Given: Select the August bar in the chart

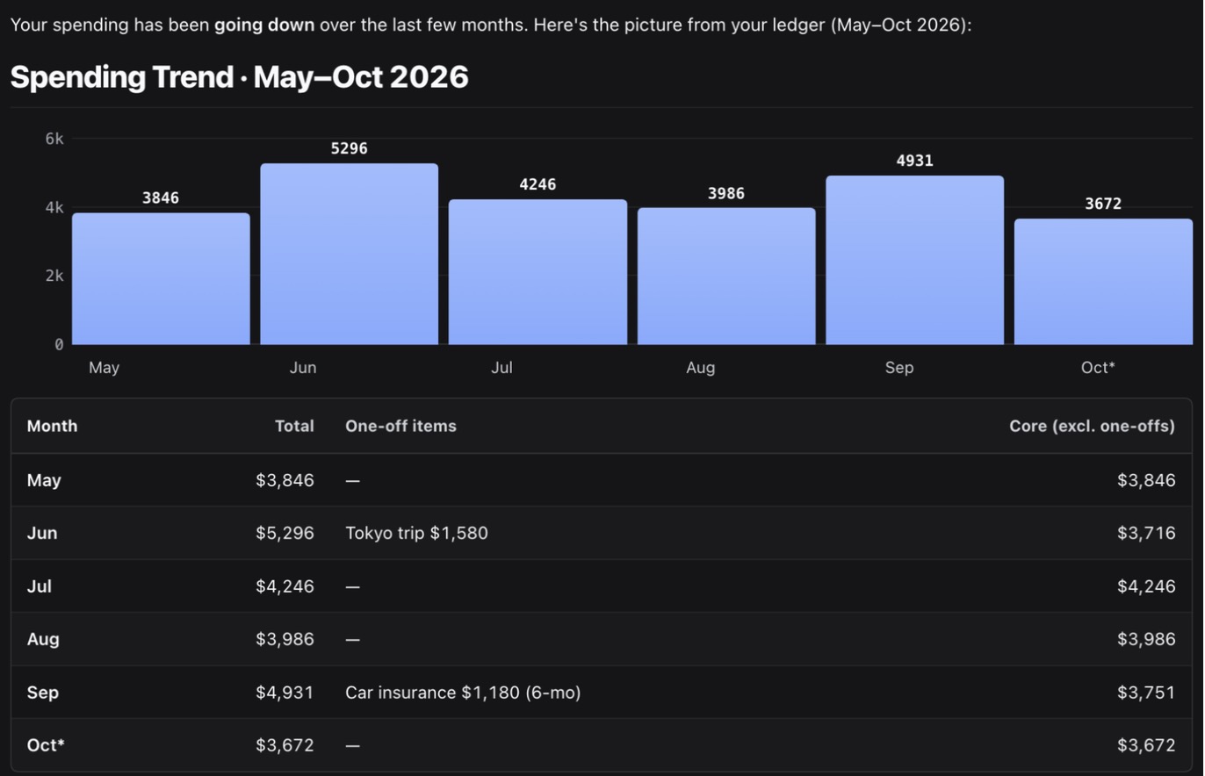Looking at the screenshot, I should tap(726, 277).
